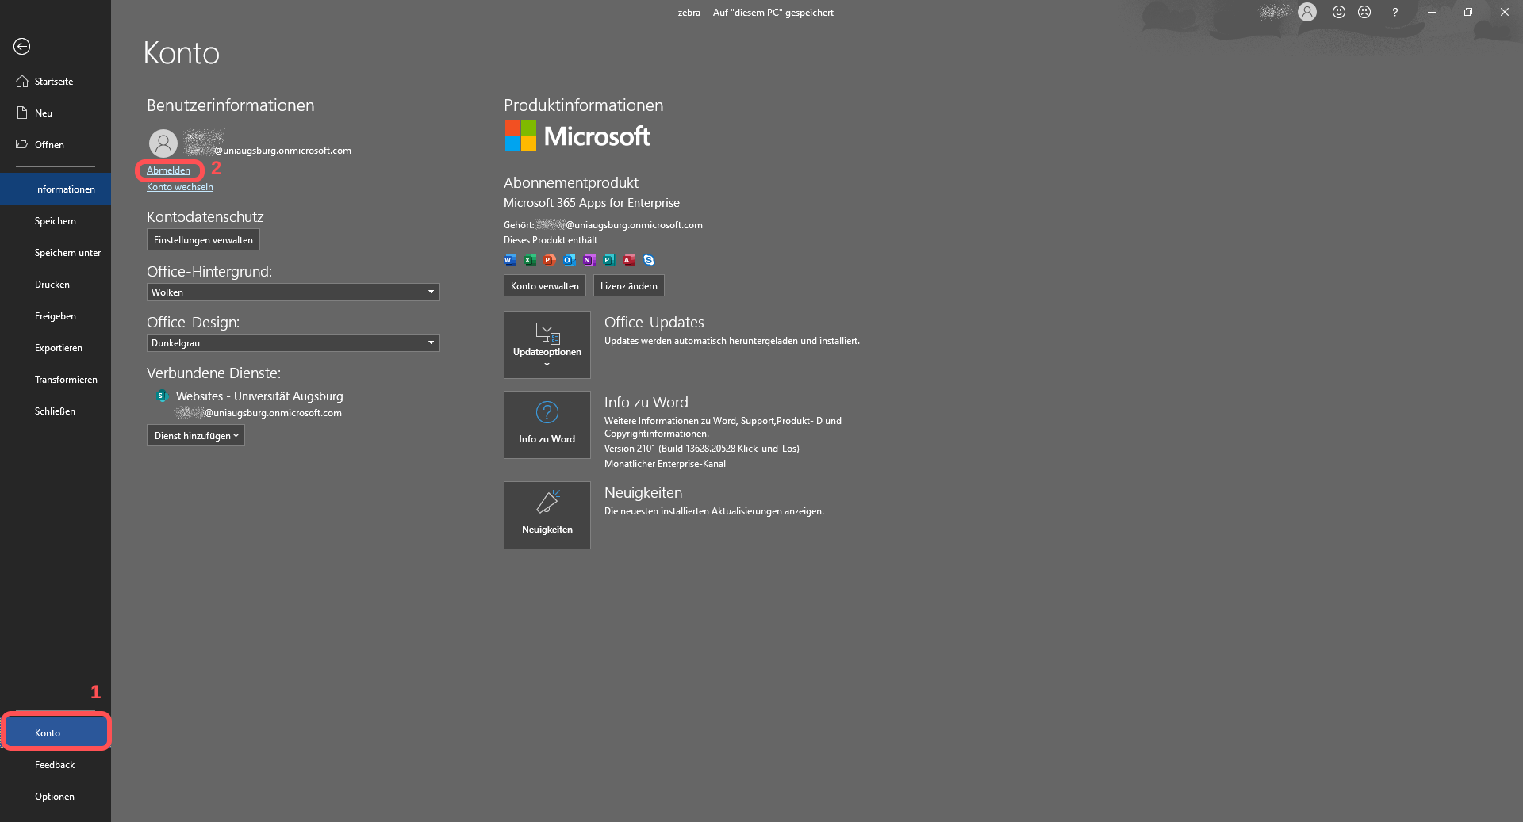This screenshot has height=822, width=1523.
Task: Click Info zu Word button
Action: point(547,425)
